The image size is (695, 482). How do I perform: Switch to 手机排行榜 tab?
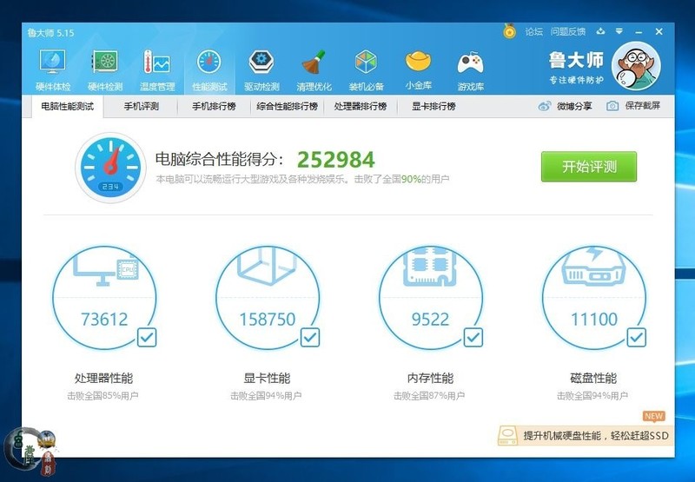point(214,106)
